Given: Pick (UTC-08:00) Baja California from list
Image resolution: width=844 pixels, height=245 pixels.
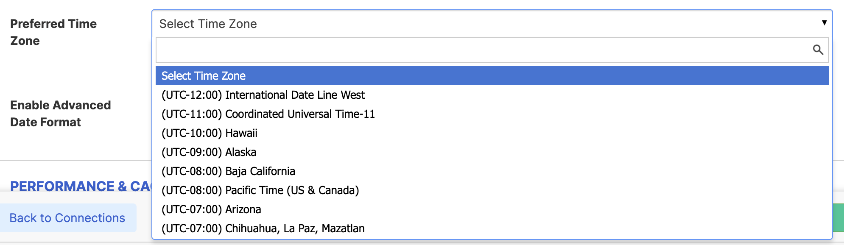Looking at the screenshot, I should [x=228, y=171].
